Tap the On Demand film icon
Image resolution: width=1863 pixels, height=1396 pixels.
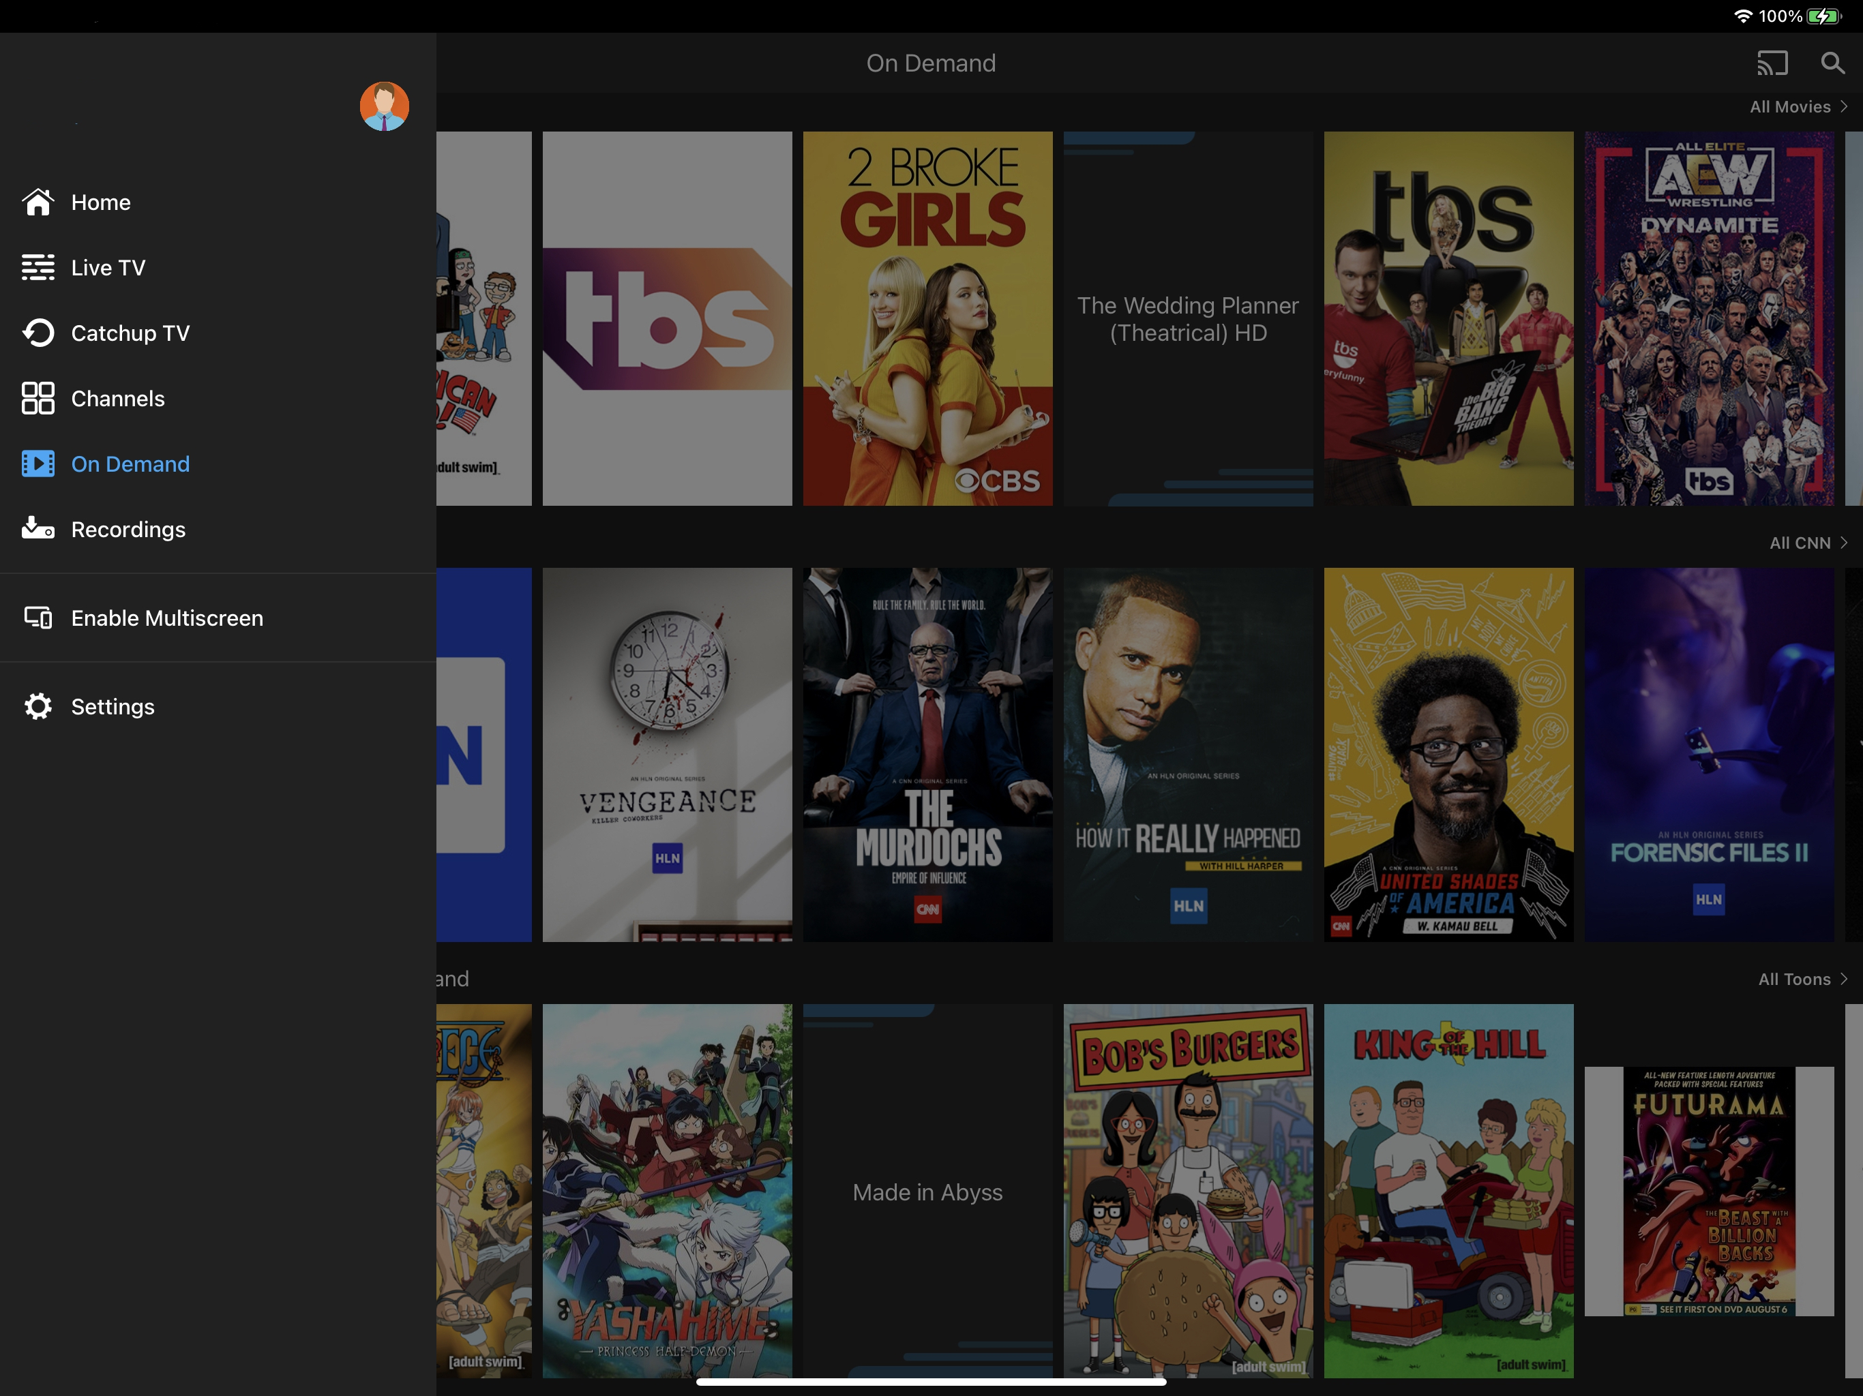tap(38, 464)
